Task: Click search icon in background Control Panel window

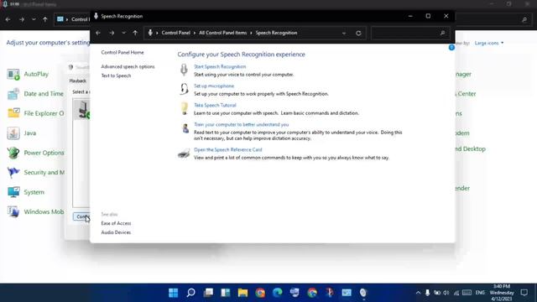Action: point(524,20)
